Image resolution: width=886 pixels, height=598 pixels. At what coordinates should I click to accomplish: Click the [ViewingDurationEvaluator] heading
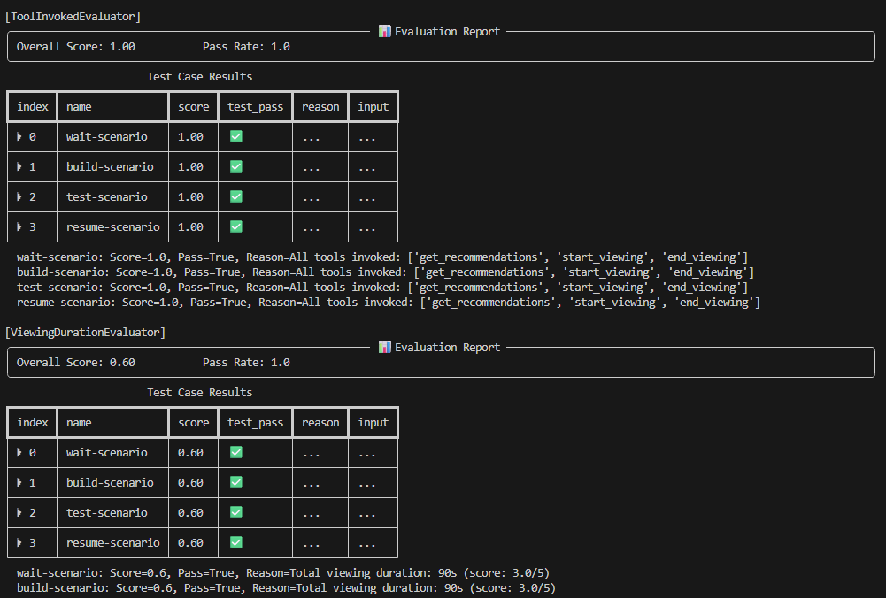[85, 332]
